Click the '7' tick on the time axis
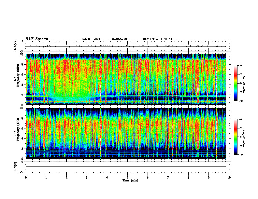 click(x=168, y=178)
